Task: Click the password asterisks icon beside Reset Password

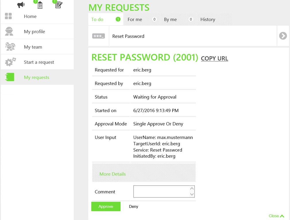Action: tap(98, 36)
